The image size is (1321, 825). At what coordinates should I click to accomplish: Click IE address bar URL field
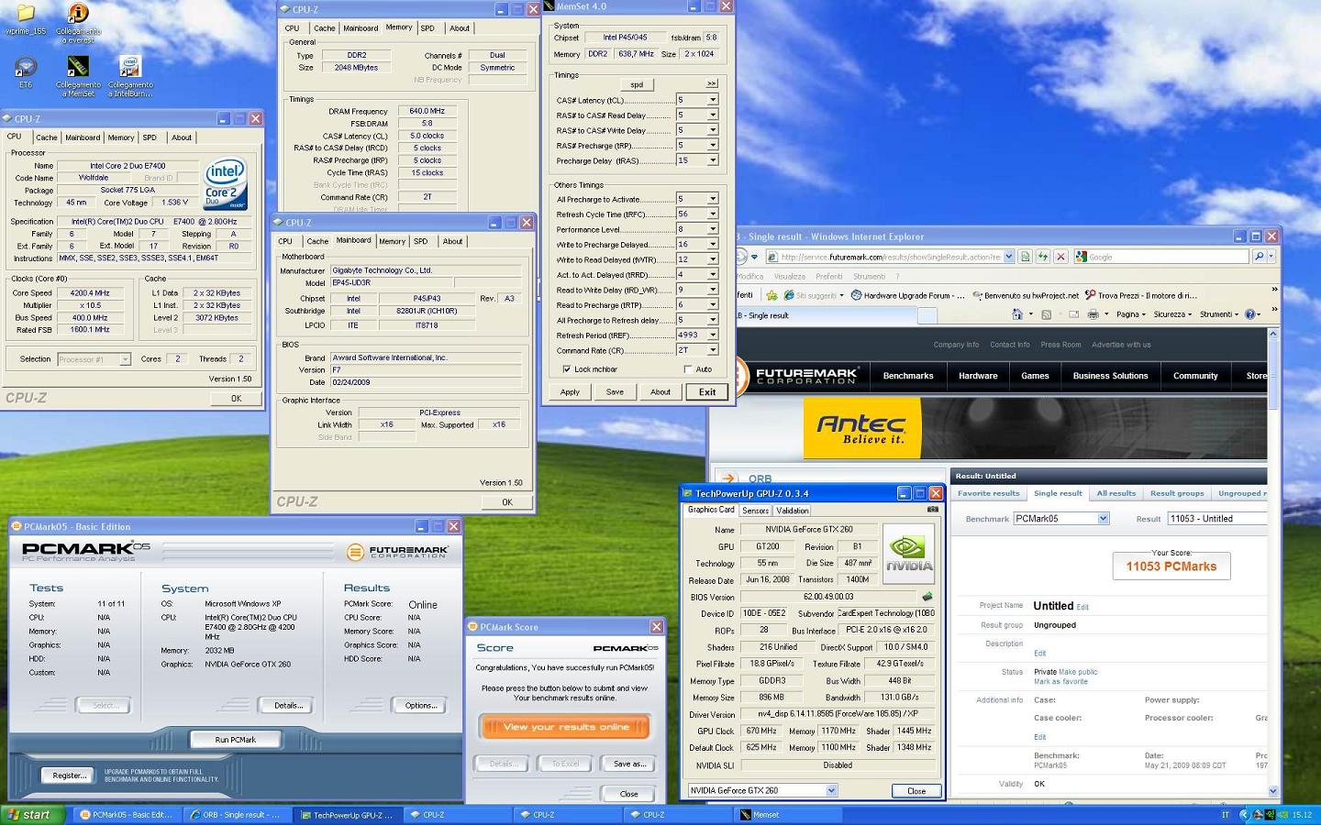(x=889, y=257)
